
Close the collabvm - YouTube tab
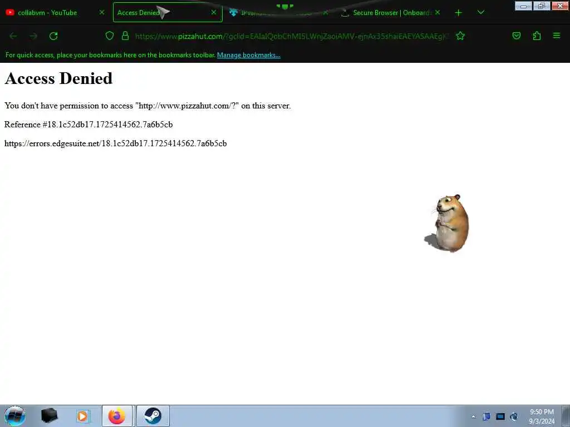click(x=102, y=12)
